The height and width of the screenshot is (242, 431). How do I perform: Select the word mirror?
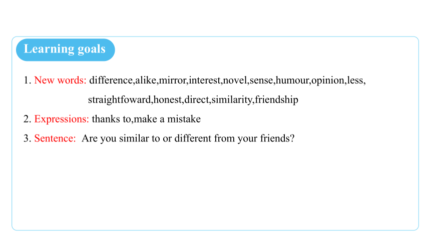click(x=173, y=80)
